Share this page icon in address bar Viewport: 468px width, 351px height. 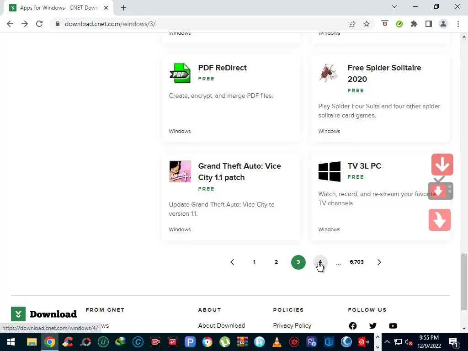pyautogui.click(x=352, y=24)
